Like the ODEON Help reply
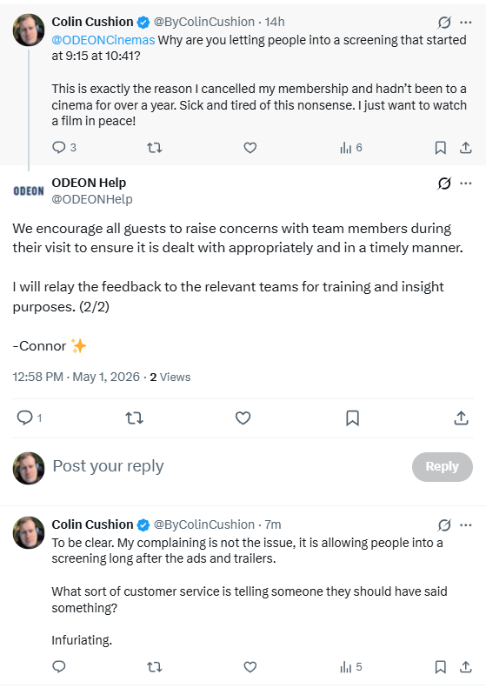Viewport: 486px width, 688px height. click(x=243, y=417)
